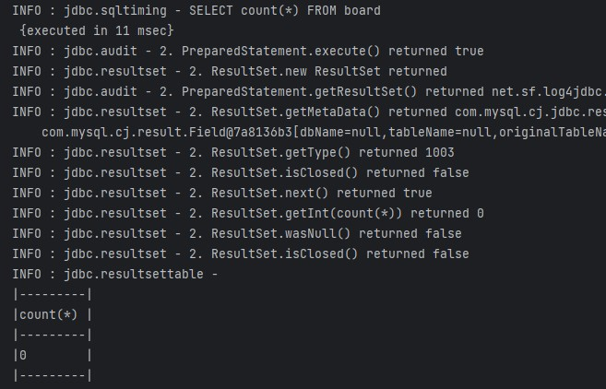This screenshot has width=606, height=389.
Task: Click the ResultSet.new ResultSet returned line
Action: pyautogui.click(x=230, y=72)
